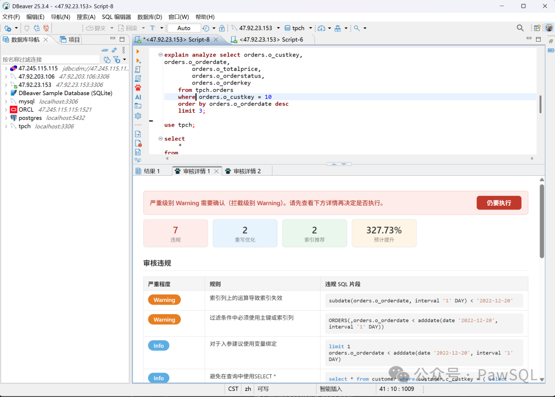Click the collapse all icon in navigator
Image resolution: width=555 pixels, height=397 pixels.
tap(105, 50)
